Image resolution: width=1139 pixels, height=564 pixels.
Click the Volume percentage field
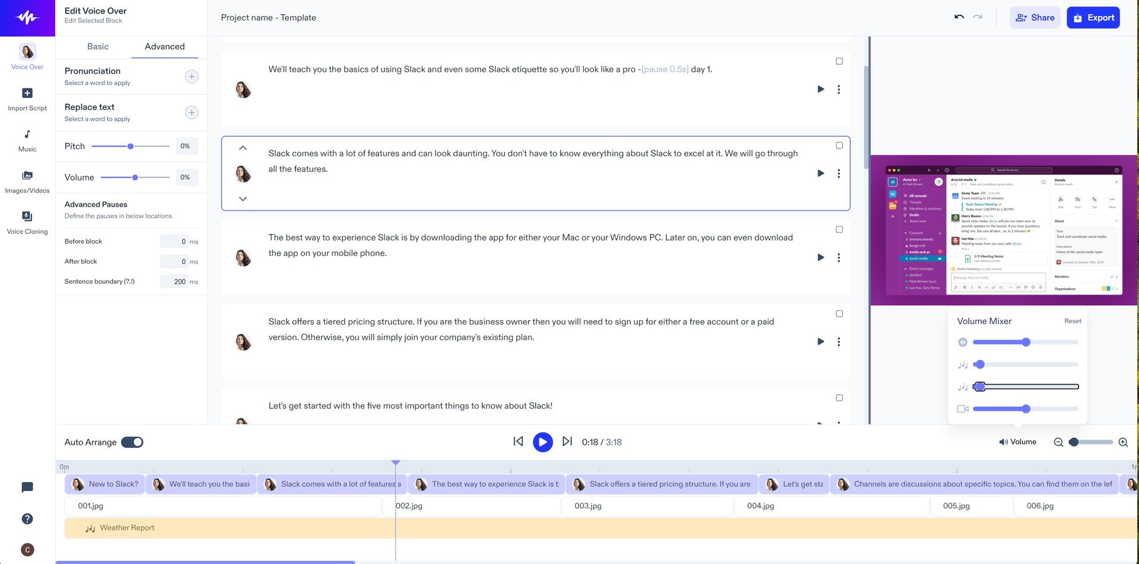187,178
